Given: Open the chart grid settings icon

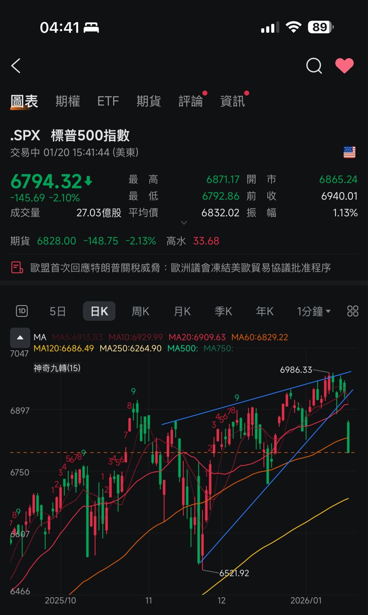Looking at the screenshot, I should pos(353,311).
